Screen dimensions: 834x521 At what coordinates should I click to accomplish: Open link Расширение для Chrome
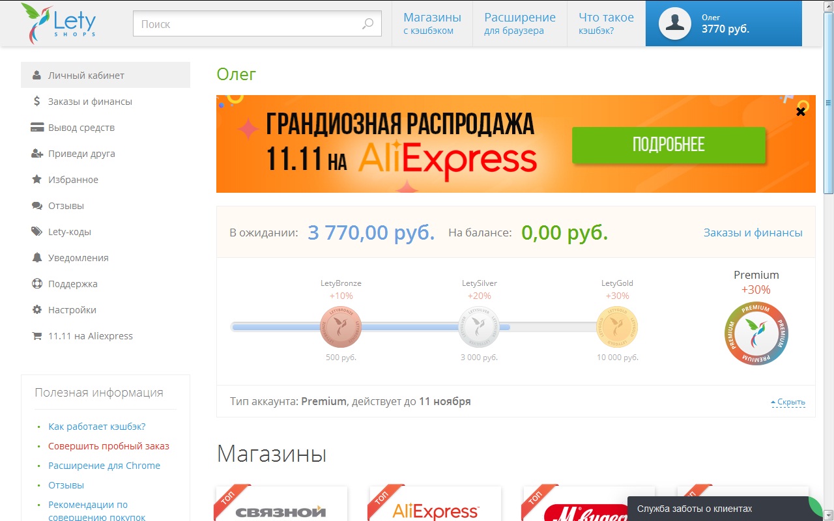click(x=104, y=466)
